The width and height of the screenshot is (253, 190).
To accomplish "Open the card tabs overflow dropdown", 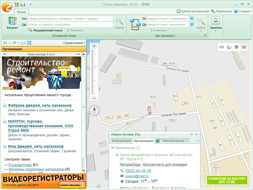I will (198, 141).
